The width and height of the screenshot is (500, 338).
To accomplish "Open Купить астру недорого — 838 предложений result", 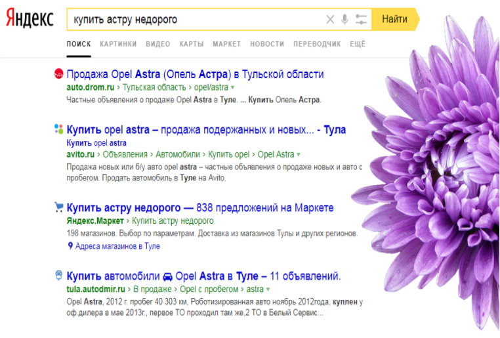I will 200,208.
